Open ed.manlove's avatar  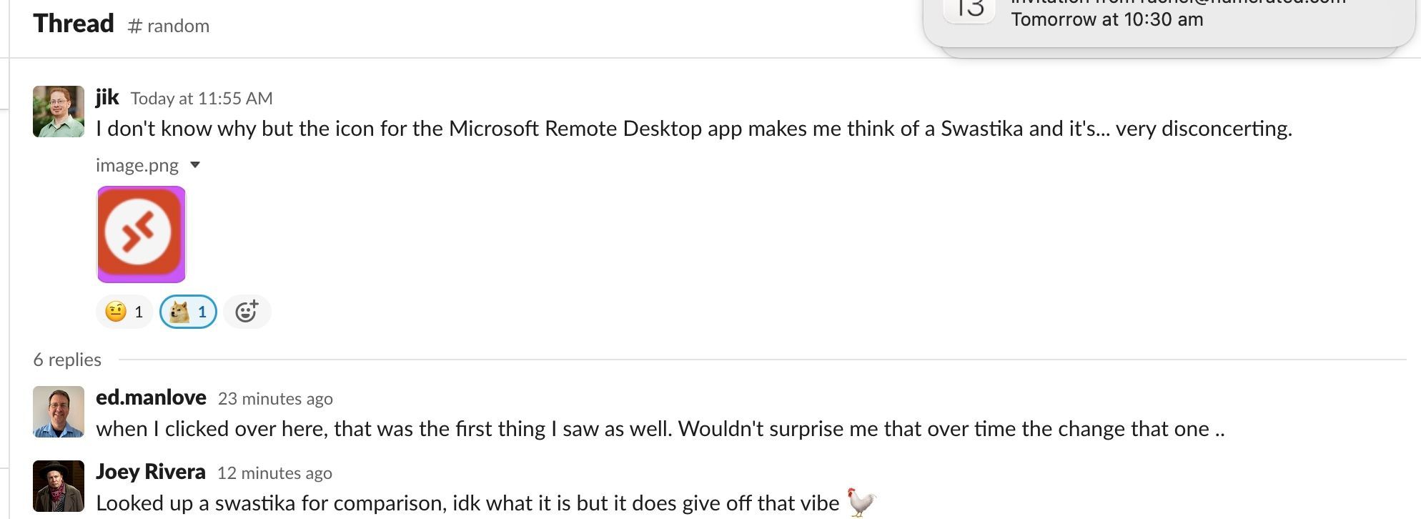coord(59,412)
